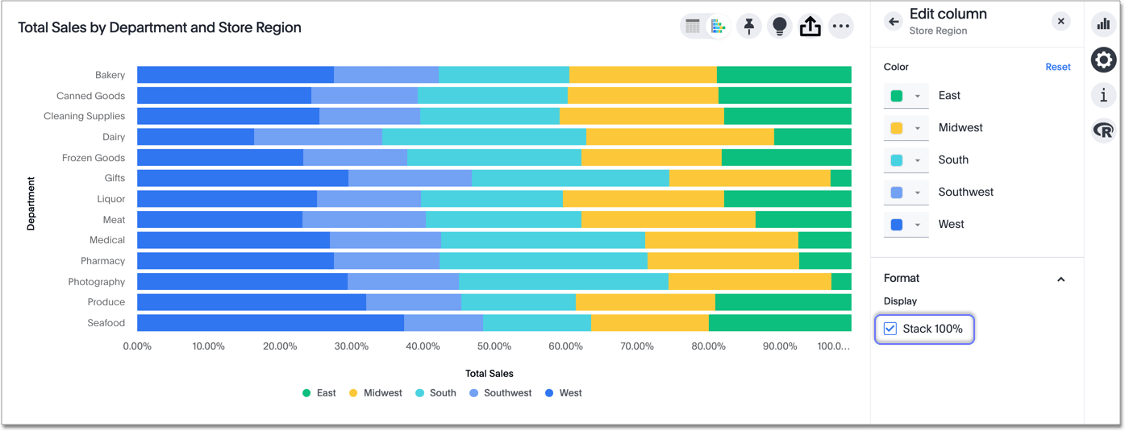Switch to table view icon
1125x431 pixels.
coord(693,27)
